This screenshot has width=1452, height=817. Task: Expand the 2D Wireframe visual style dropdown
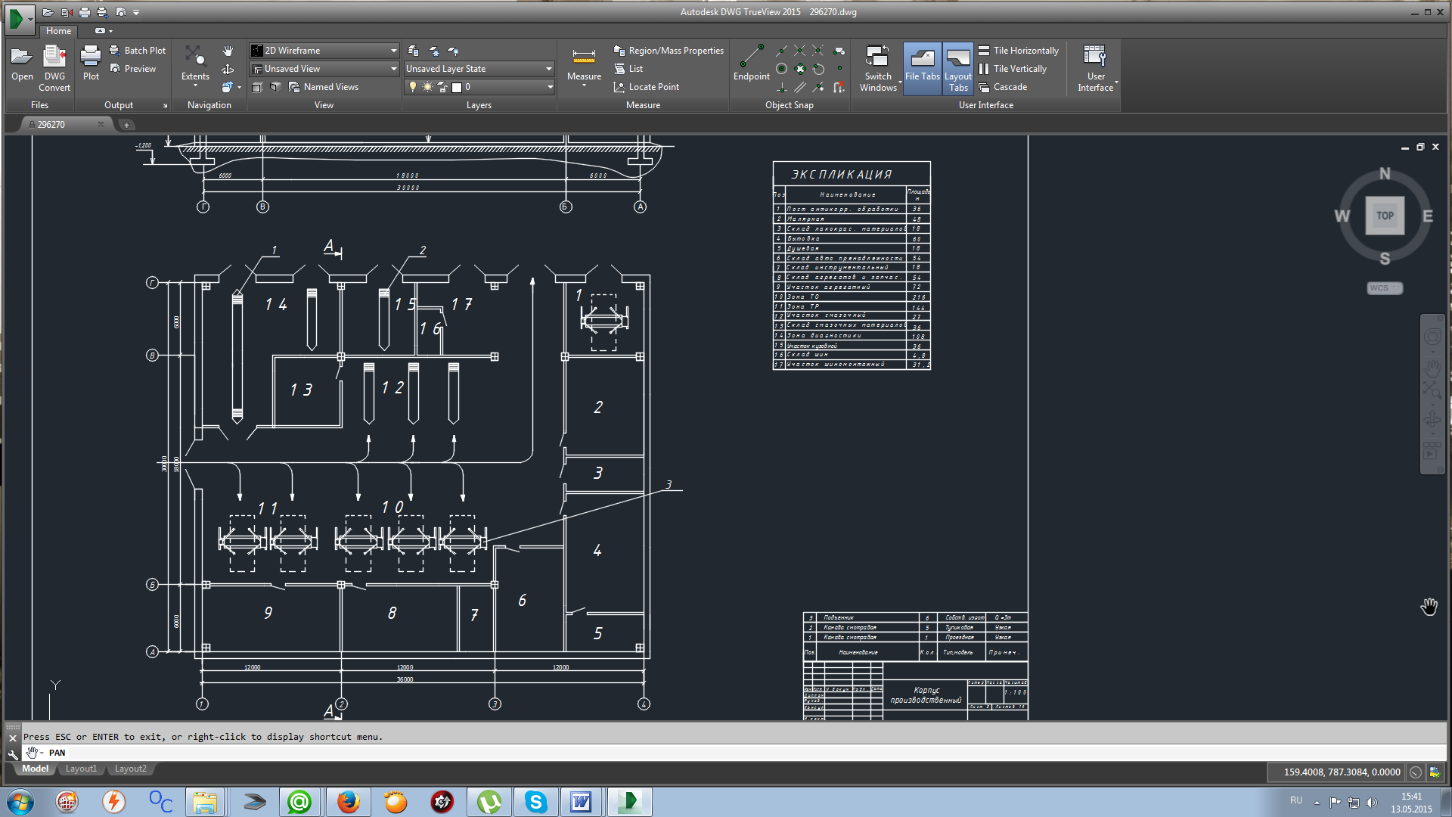[x=393, y=51]
